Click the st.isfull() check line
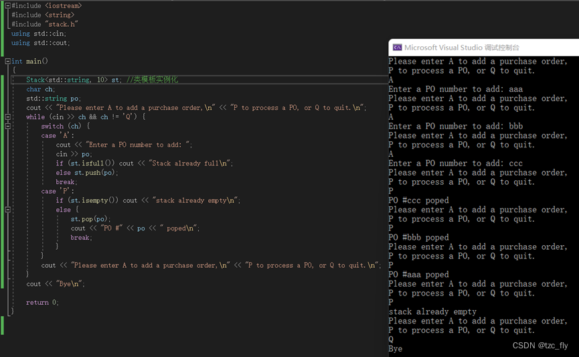 [145, 163]
